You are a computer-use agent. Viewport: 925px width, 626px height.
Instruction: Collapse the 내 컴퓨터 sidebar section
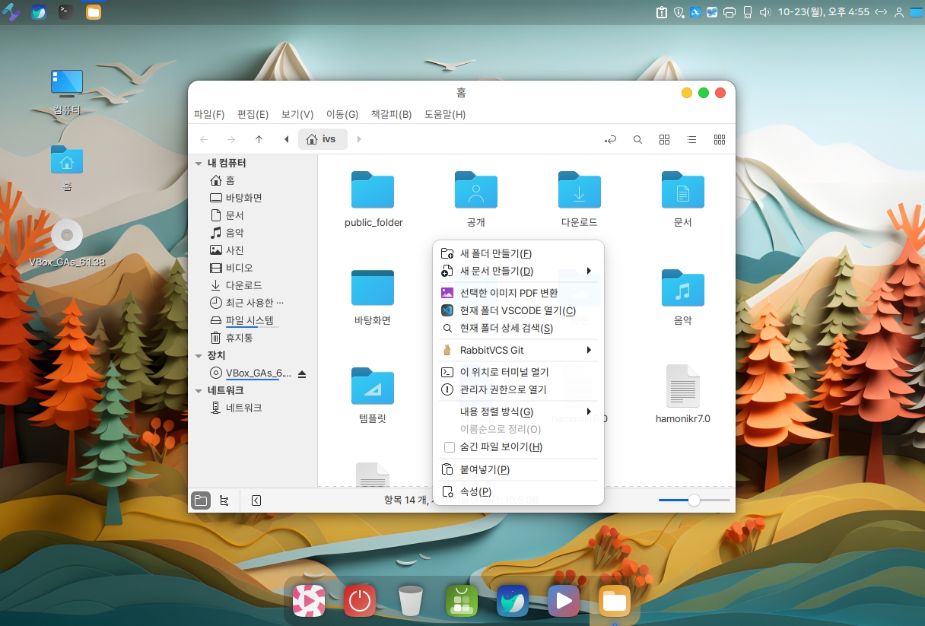tap(199, 164)
